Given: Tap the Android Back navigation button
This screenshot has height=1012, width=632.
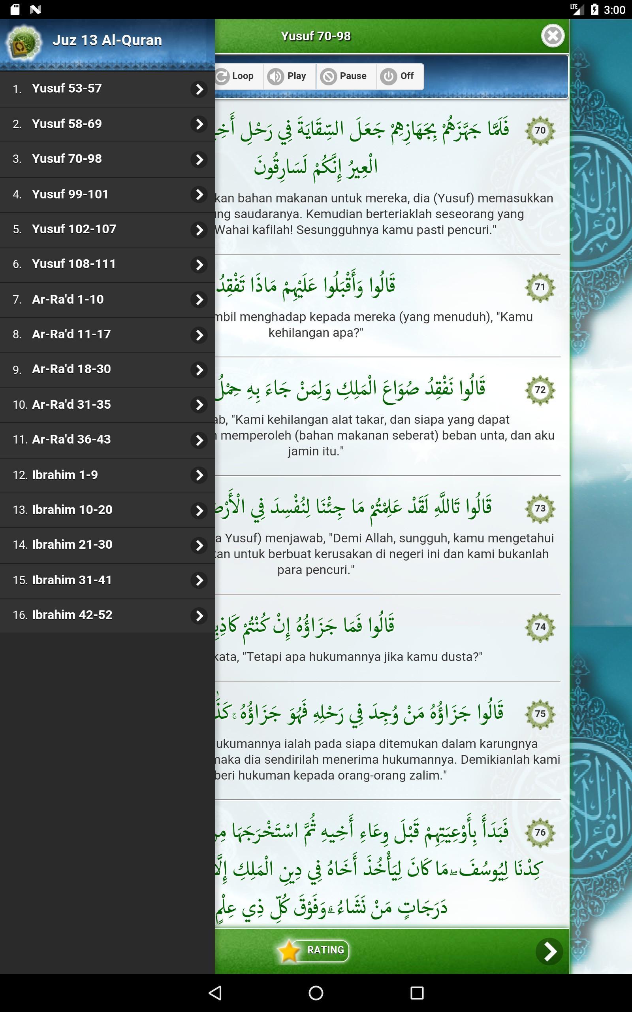Looking at the screenshot, I should coord(215,993).
